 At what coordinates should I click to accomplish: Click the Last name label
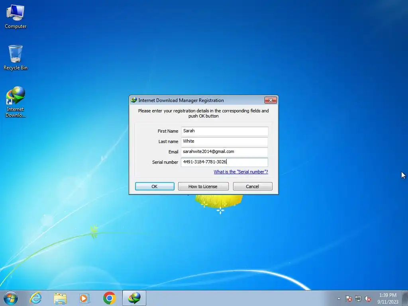[168, 141]
